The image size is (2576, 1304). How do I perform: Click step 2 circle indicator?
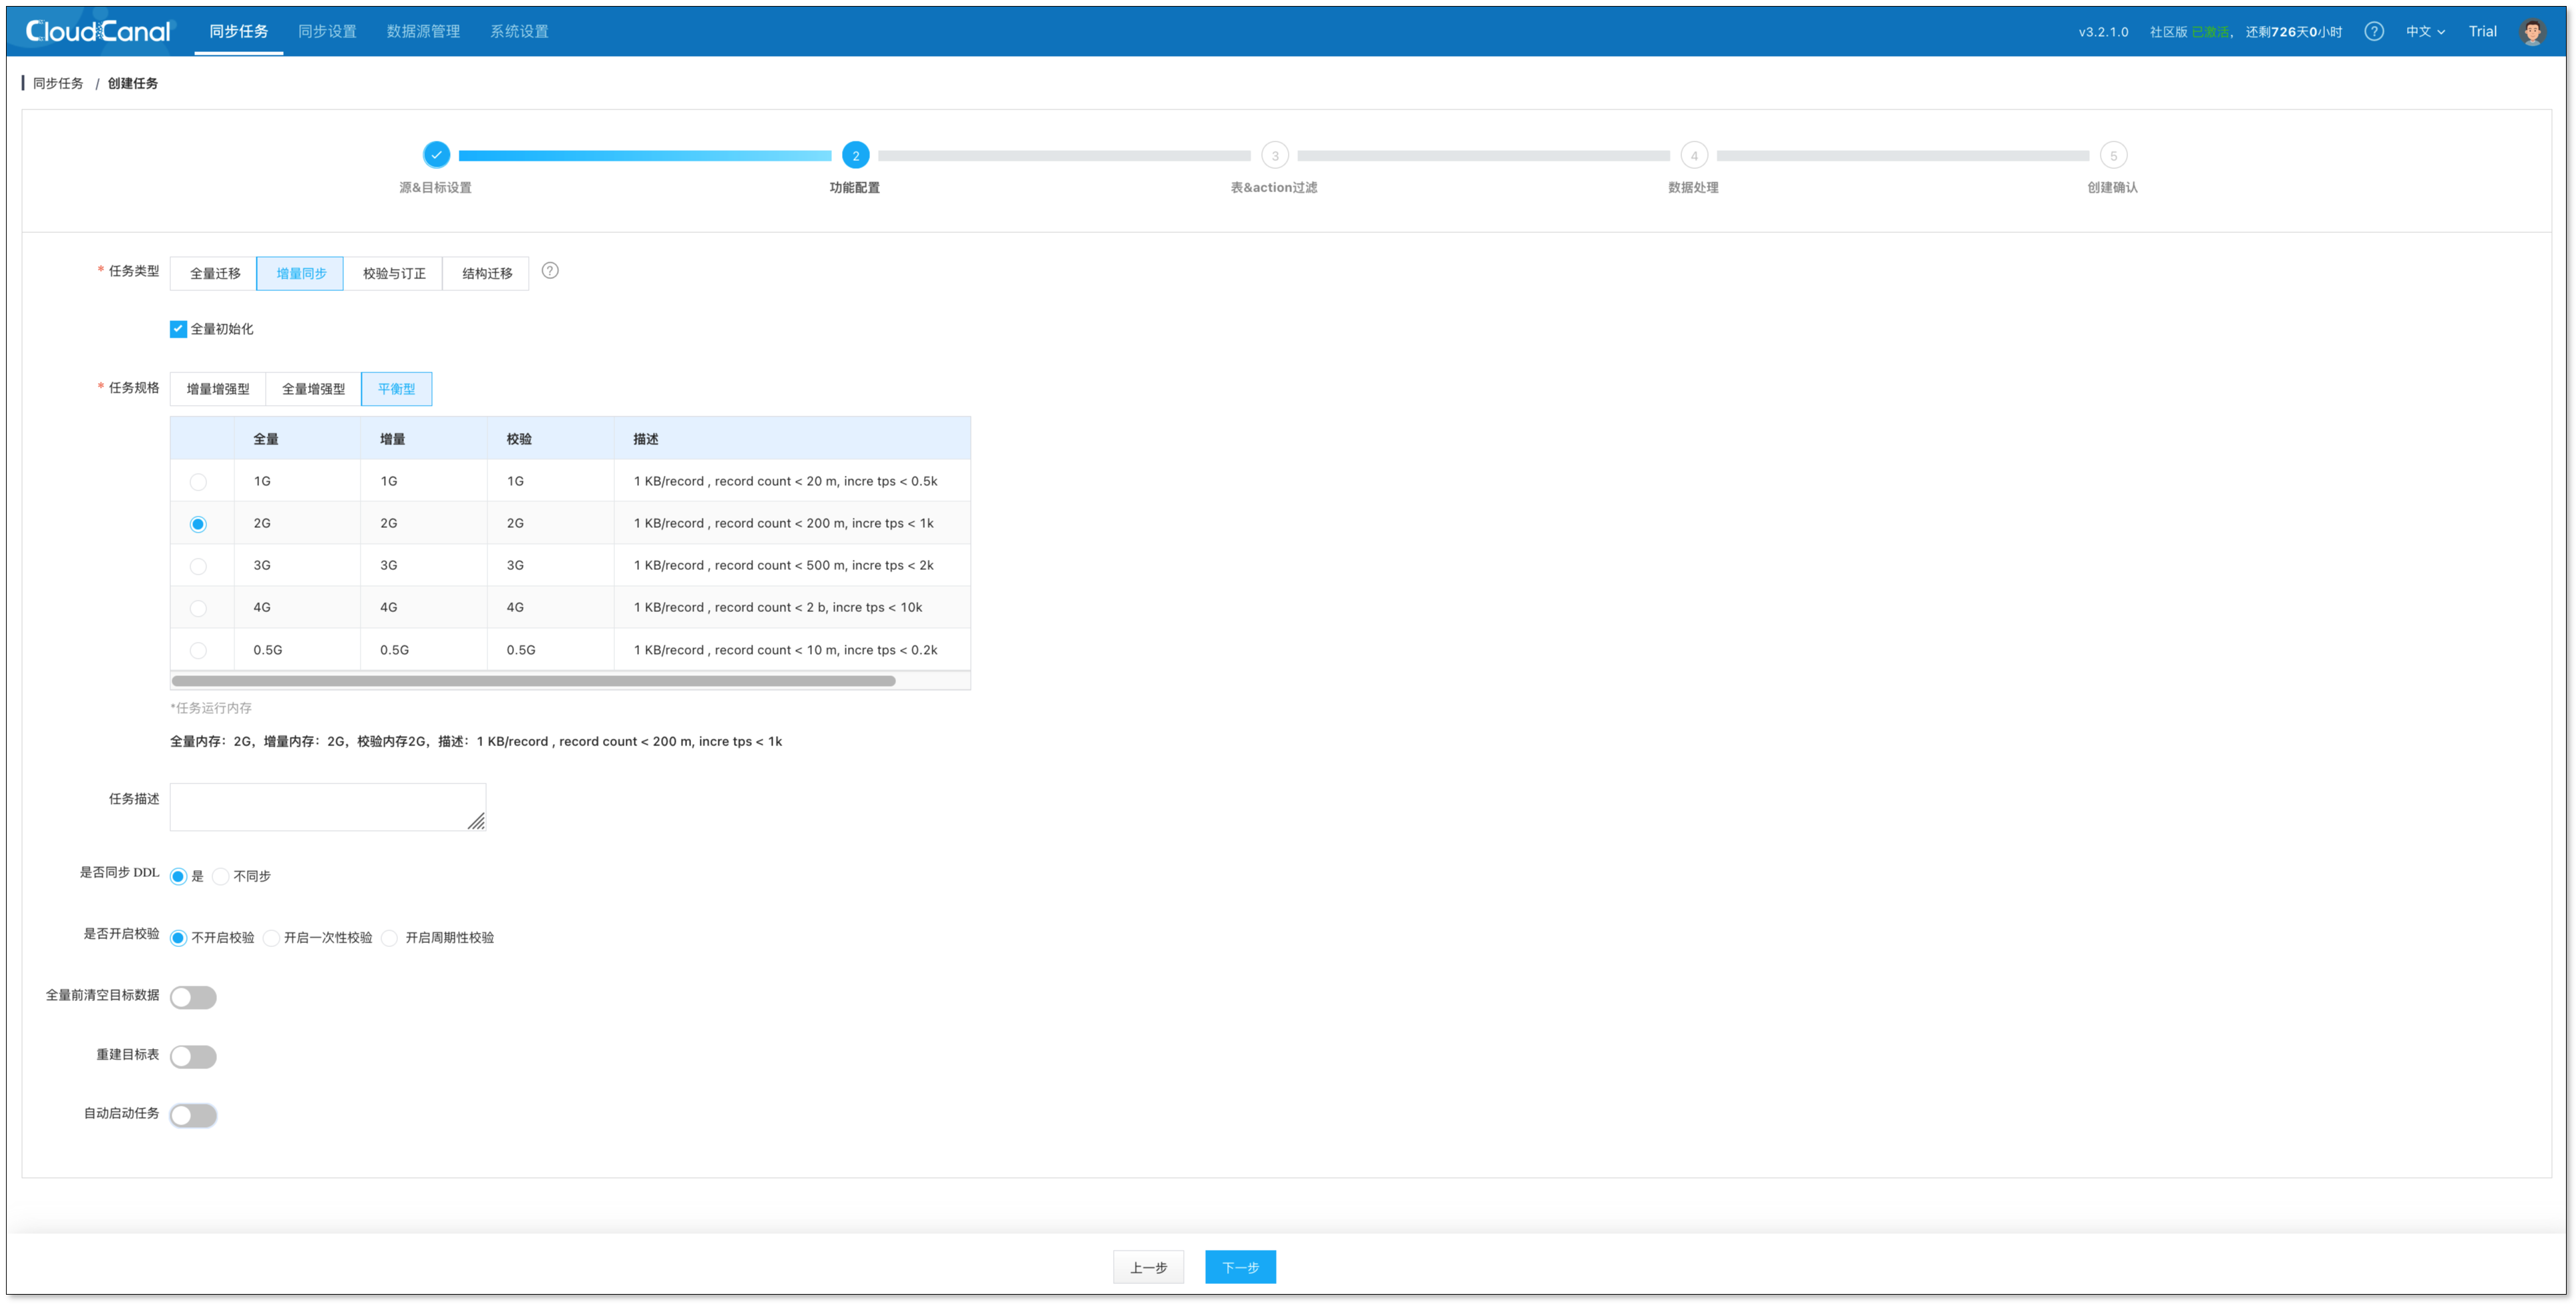[x=855, y=155]
